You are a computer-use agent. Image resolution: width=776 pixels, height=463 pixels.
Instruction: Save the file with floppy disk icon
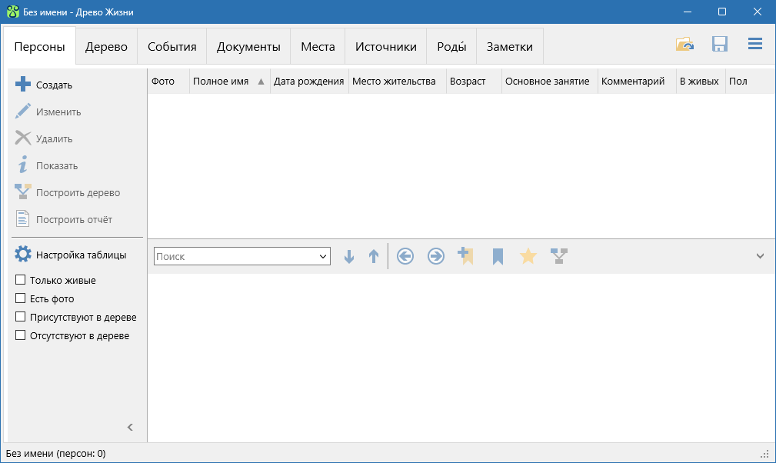tap(720, 44)
